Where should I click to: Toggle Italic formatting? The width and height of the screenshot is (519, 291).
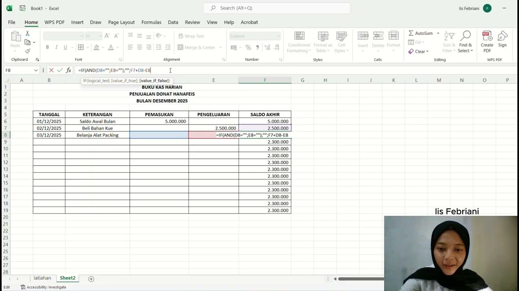pyautogui.click(x=56, y=47)
